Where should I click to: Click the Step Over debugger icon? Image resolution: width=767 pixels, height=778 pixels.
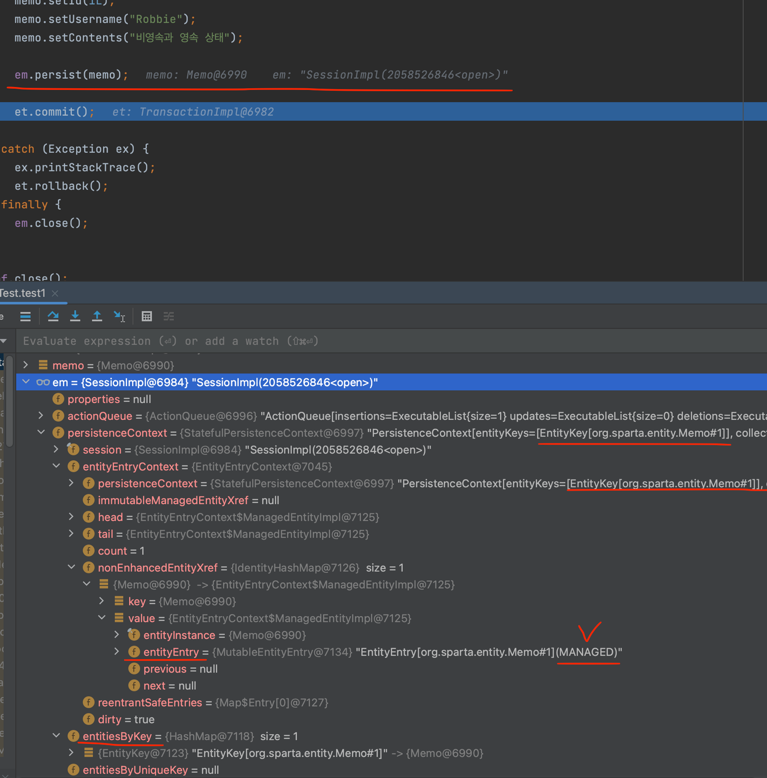[x=53, y=316]
